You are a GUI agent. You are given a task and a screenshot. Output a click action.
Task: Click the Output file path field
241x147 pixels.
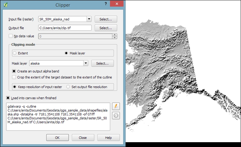tap(65, 28)
